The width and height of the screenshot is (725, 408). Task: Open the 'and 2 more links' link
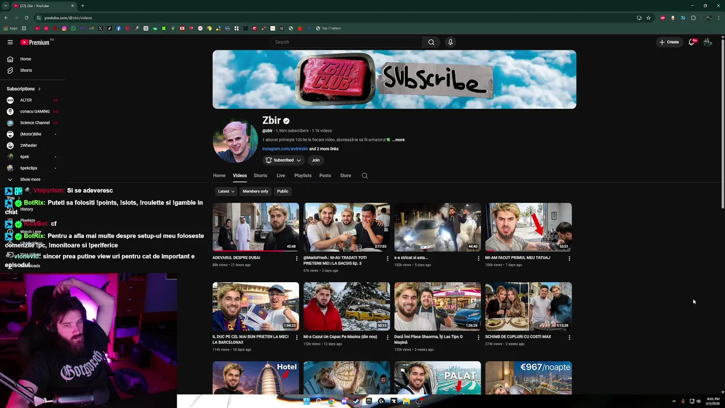coord(324,149)
